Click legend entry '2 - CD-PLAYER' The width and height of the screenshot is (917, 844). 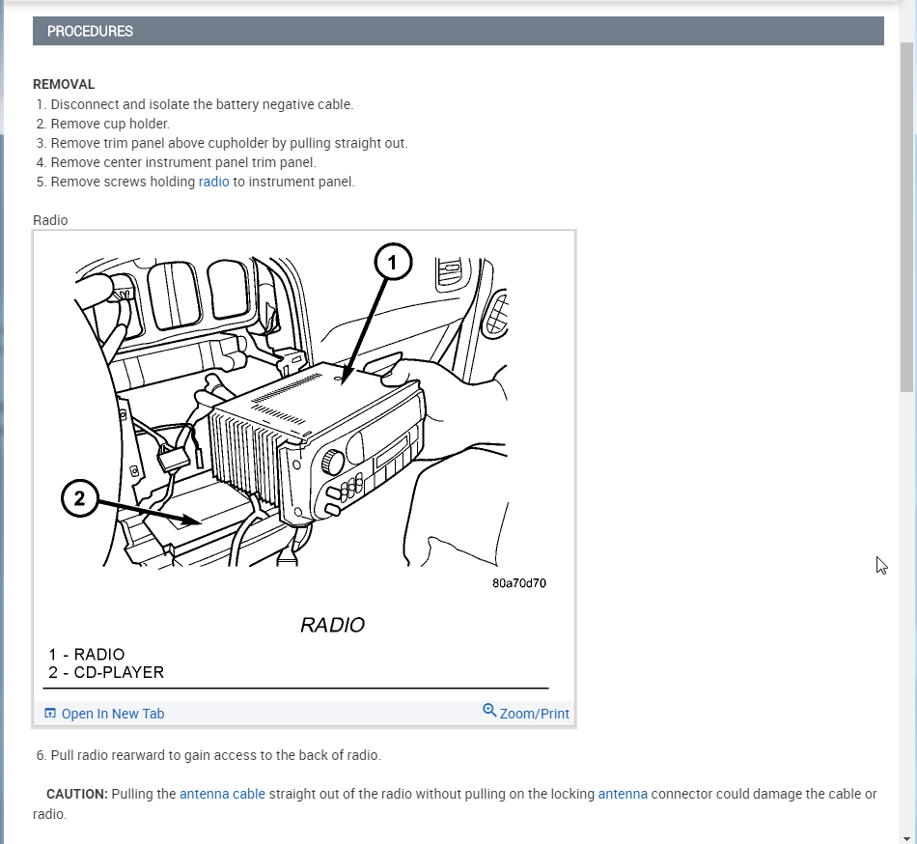tap(106, 673)
